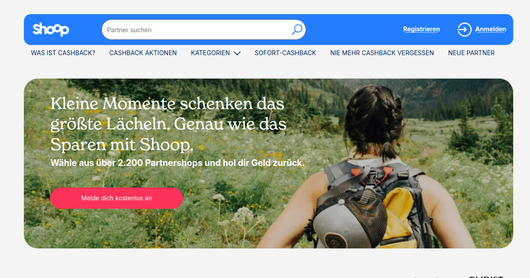Select the Sofort-Cashback menu item
The width and height of the screenshot is (530, 278).
(x=285, y=53)
